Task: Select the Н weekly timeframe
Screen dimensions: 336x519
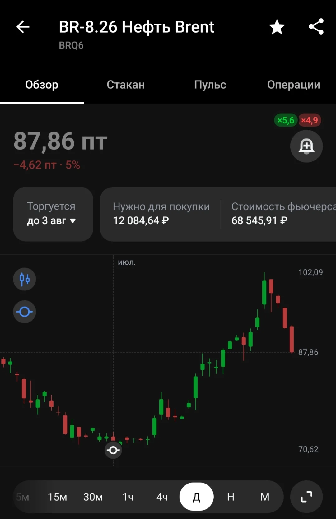Action: click(x=231, y=497)
